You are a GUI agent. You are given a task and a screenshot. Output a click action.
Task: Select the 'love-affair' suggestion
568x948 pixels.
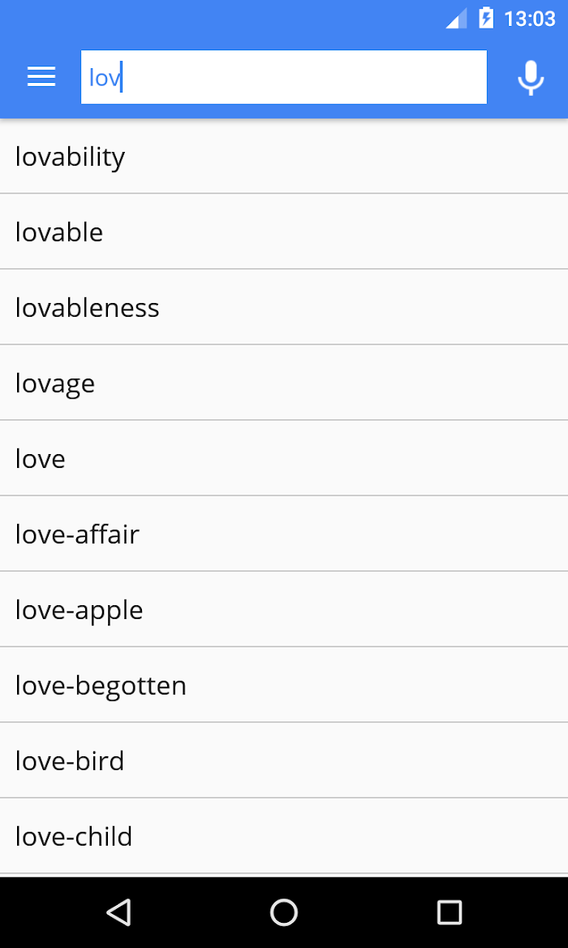point(284,535)
